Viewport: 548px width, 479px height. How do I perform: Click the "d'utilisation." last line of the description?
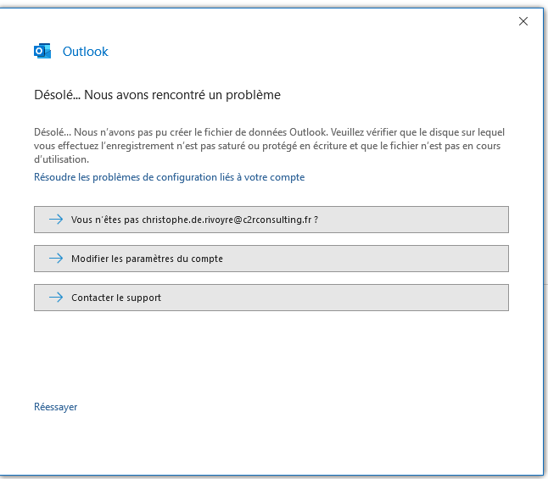click(61, 159)
